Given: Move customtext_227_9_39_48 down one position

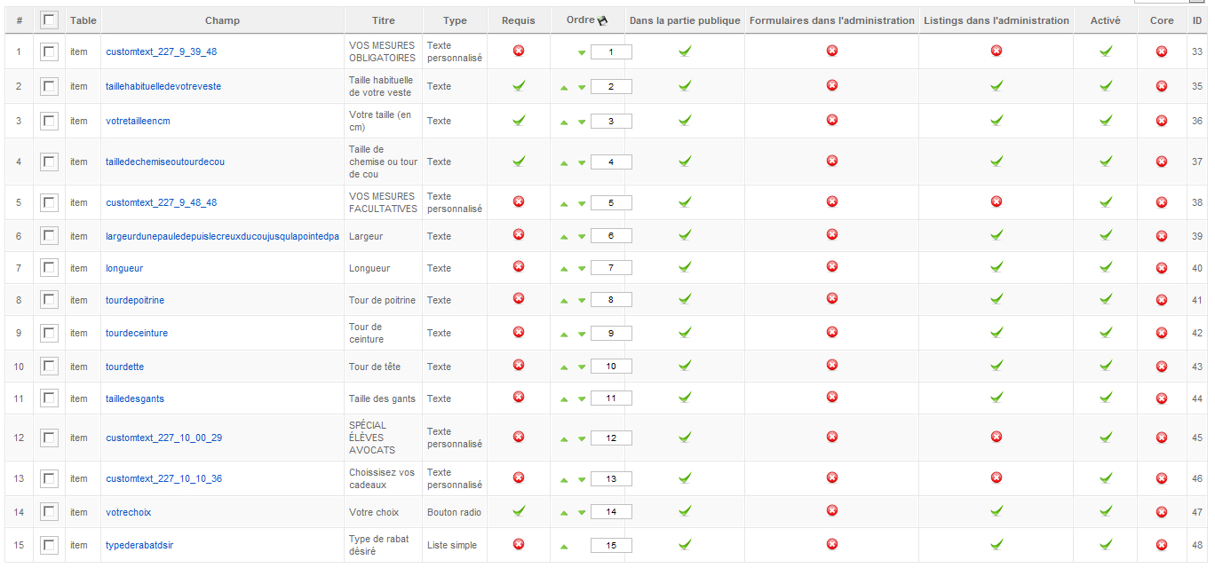Looking at the screenshot, I should (x=582, y=53).
